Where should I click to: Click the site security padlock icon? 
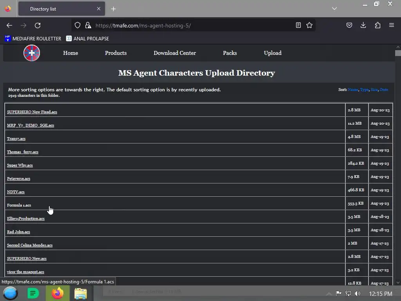click(x=88, y=25)
